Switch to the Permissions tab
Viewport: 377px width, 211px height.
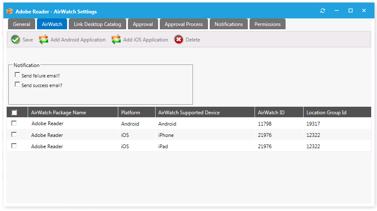coord(268,24)
